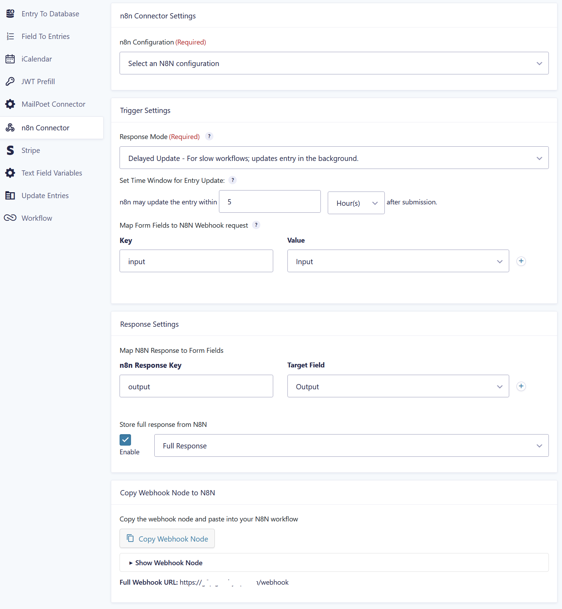Open the iCalendar calendar icon
Viewport: 562px width, 609px height.
point(10,59)
